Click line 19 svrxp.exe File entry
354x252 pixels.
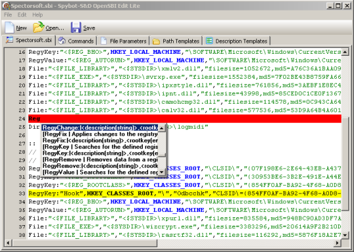(185, 77)
